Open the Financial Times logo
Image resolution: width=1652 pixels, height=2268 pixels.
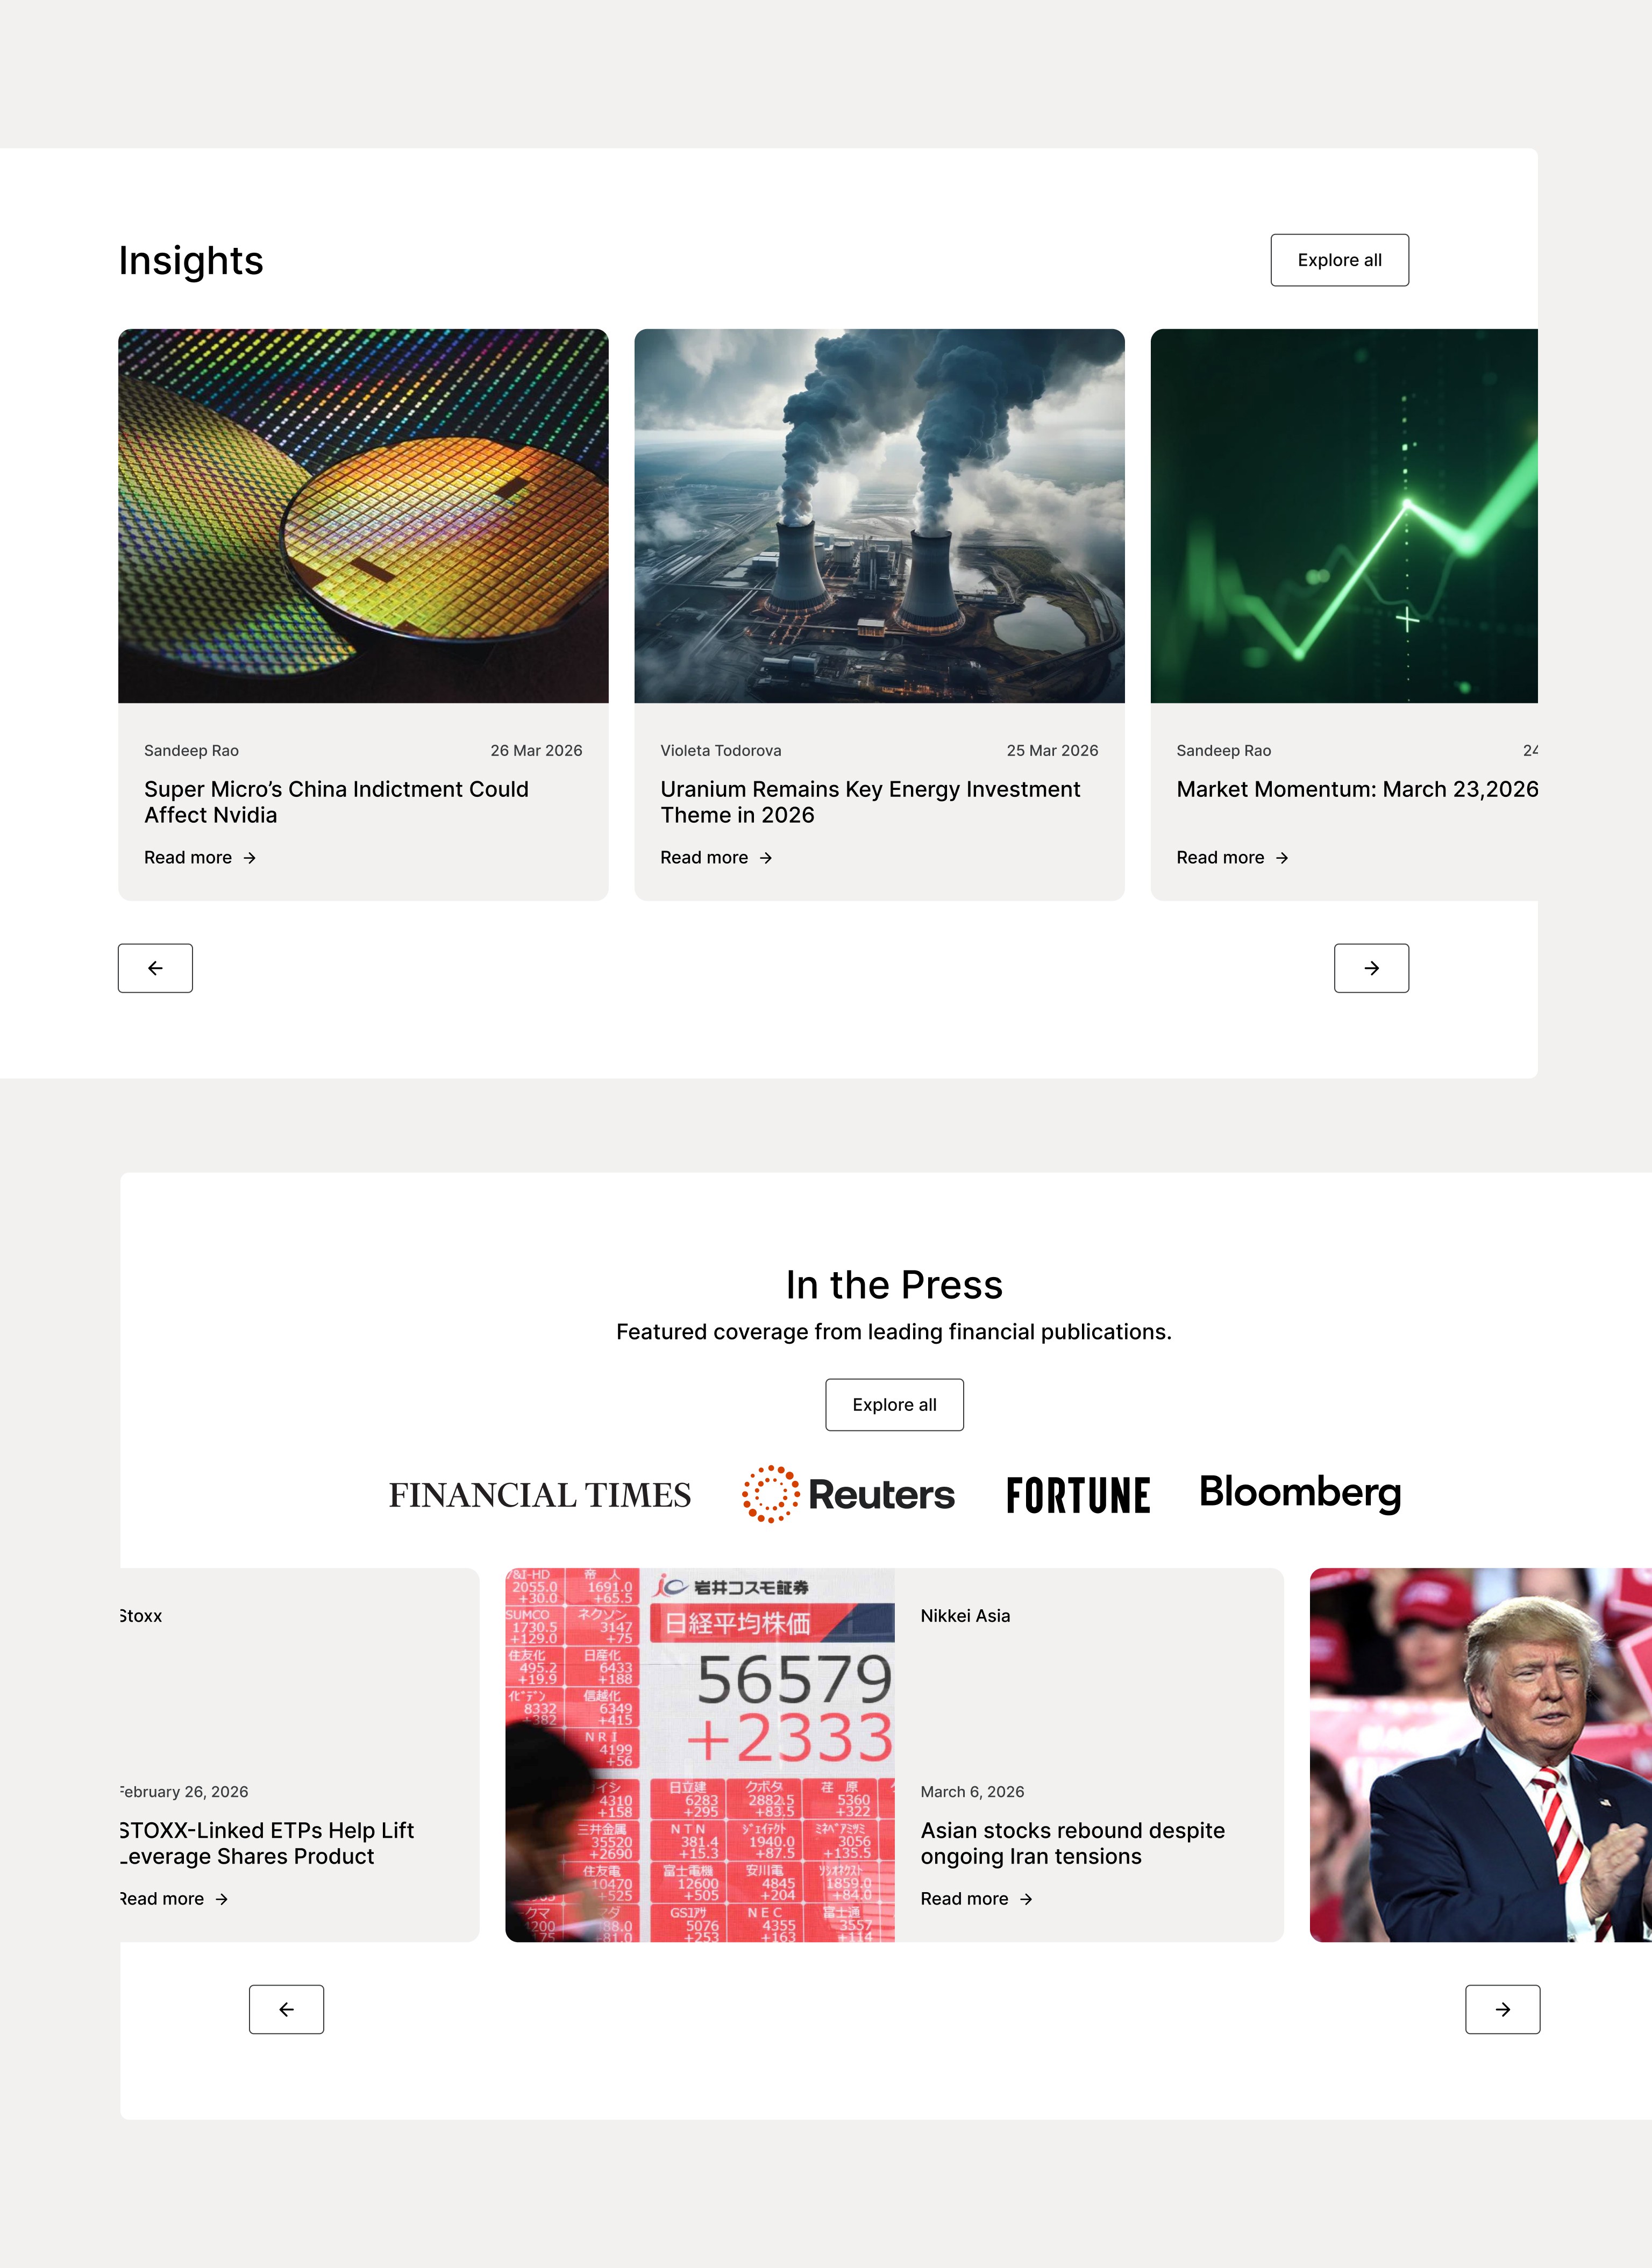(540, 1495)
